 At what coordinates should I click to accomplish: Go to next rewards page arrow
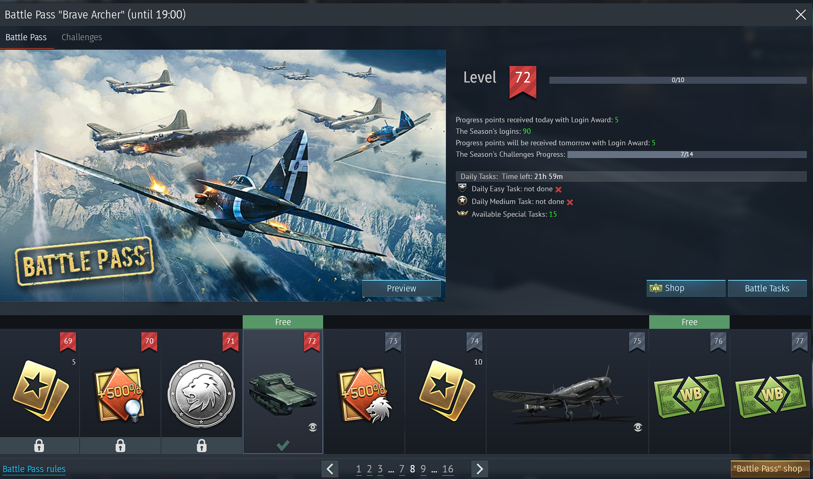click(x=480, y=469)
